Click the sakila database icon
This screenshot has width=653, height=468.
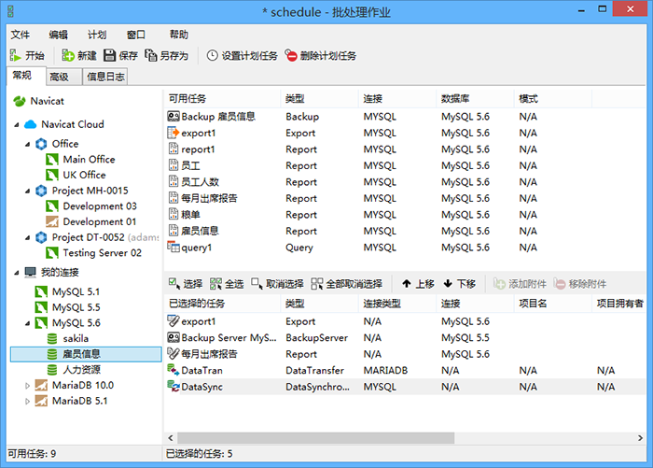point(52,338)
